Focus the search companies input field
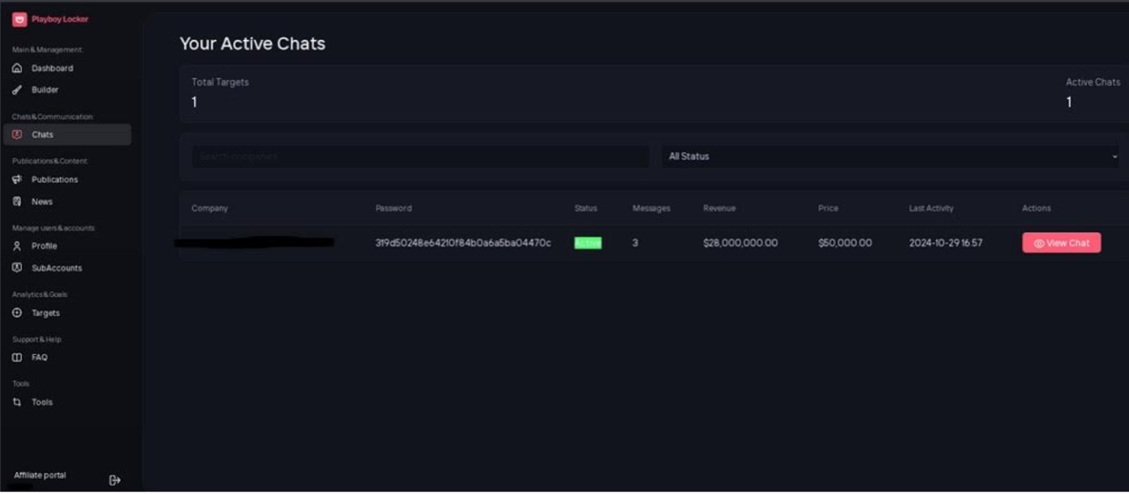Screen dimensions: 1129x494 click(421, 156)
